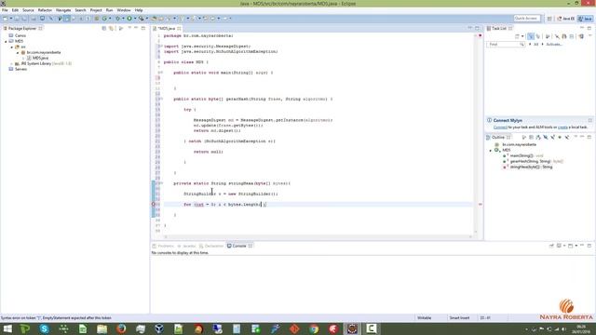The width and height of the screenshot is (596, 335).
Task: Switch to the Java perspective
Action: coord(586,19)
